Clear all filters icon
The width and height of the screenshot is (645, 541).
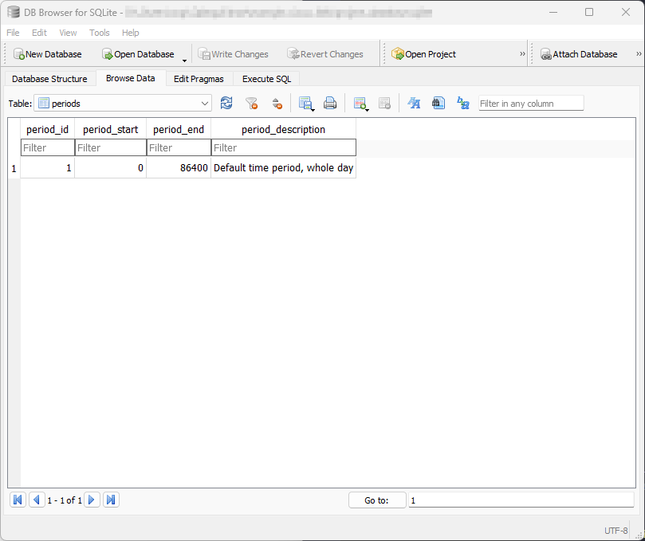pyautogui.click(x=251, y=104)
